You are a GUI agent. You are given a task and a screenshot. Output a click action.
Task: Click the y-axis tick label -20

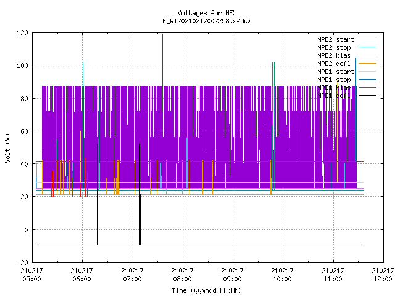tap(23, 263)
